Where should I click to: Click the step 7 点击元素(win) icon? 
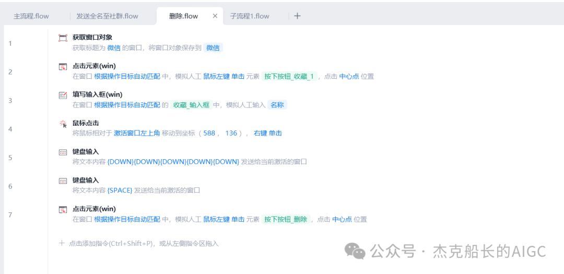(63, 209)
